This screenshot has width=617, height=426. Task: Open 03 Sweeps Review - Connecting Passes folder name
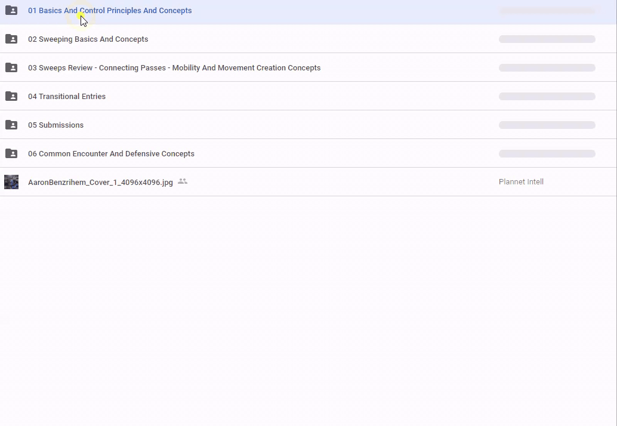(174, 68)
